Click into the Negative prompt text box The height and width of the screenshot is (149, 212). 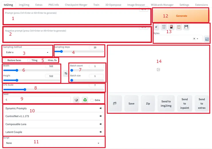click(x=77, y=34)
